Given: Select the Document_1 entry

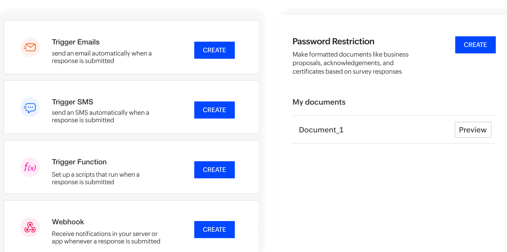Looking at the screenshot, I should point(321,130).
